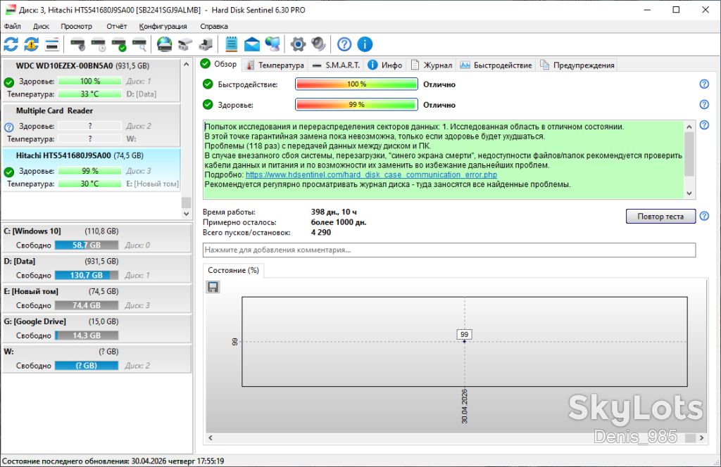Click the Здоровье 99 % progress bar
The width and height of the screenshot is (721, 467).
[x=356, y=105]
